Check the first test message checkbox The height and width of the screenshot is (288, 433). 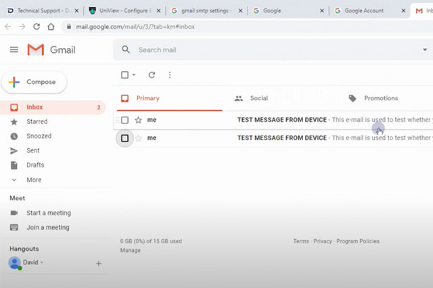124,120
